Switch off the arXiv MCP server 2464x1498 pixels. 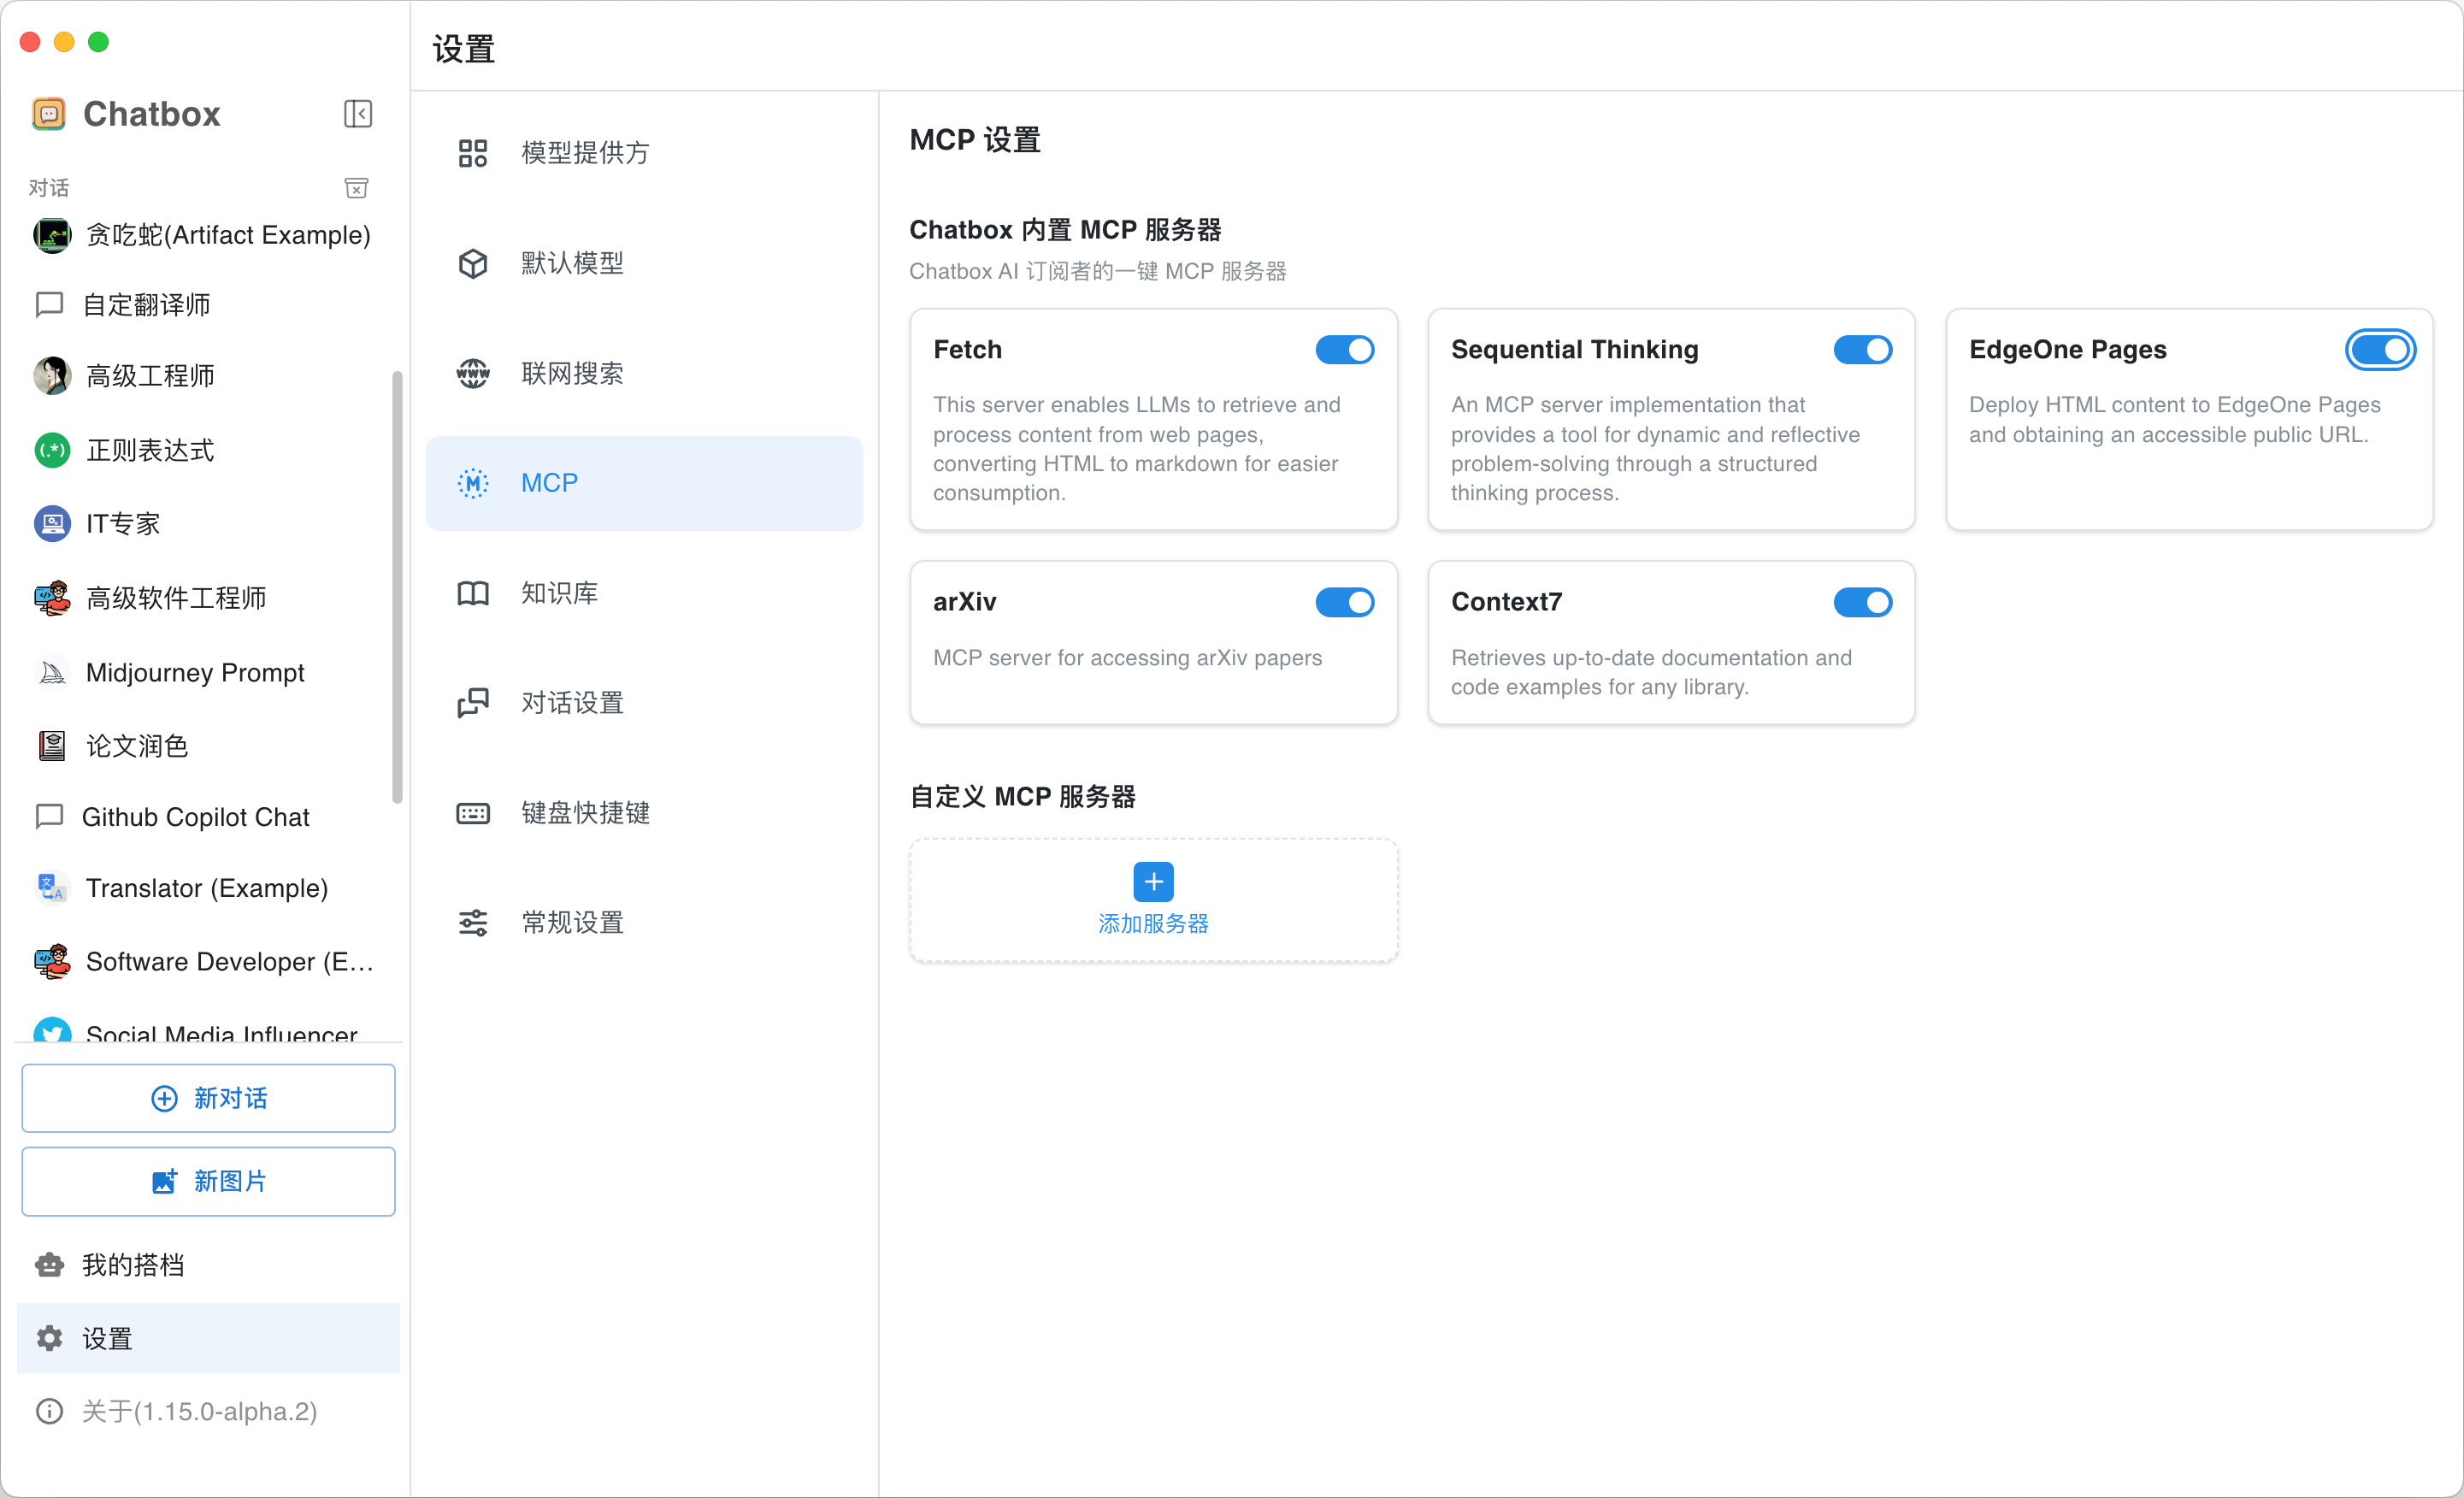click(x=1344, y=602)
